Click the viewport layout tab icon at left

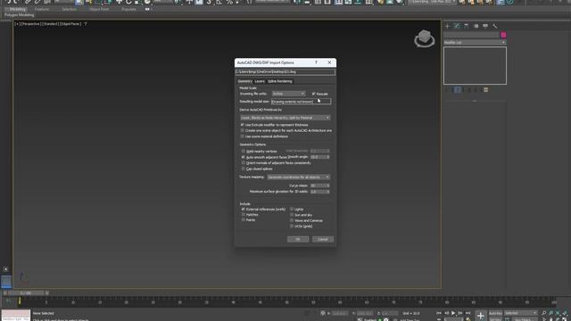point(6,282)
